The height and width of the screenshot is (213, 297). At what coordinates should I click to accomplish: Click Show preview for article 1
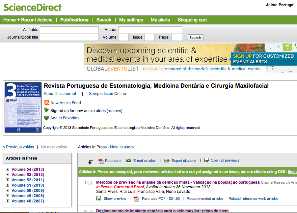coord(115,198)
